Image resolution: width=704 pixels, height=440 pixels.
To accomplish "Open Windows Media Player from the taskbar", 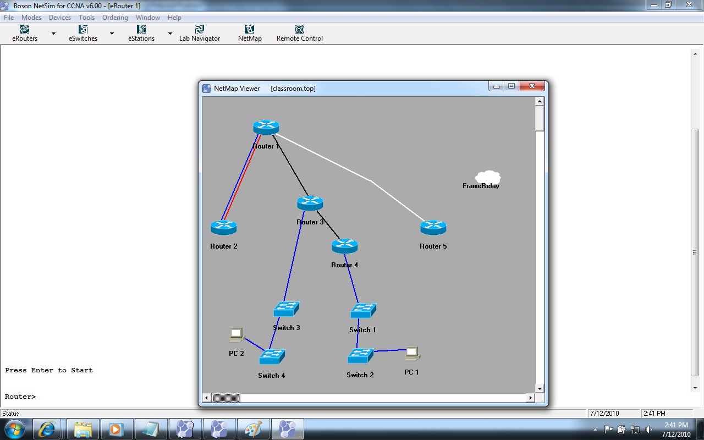I will click(117, 428).
